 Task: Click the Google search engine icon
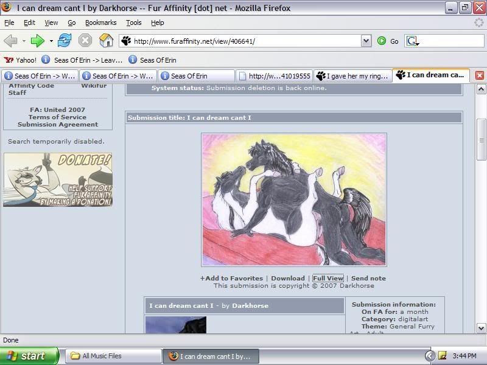click(412, 41)
